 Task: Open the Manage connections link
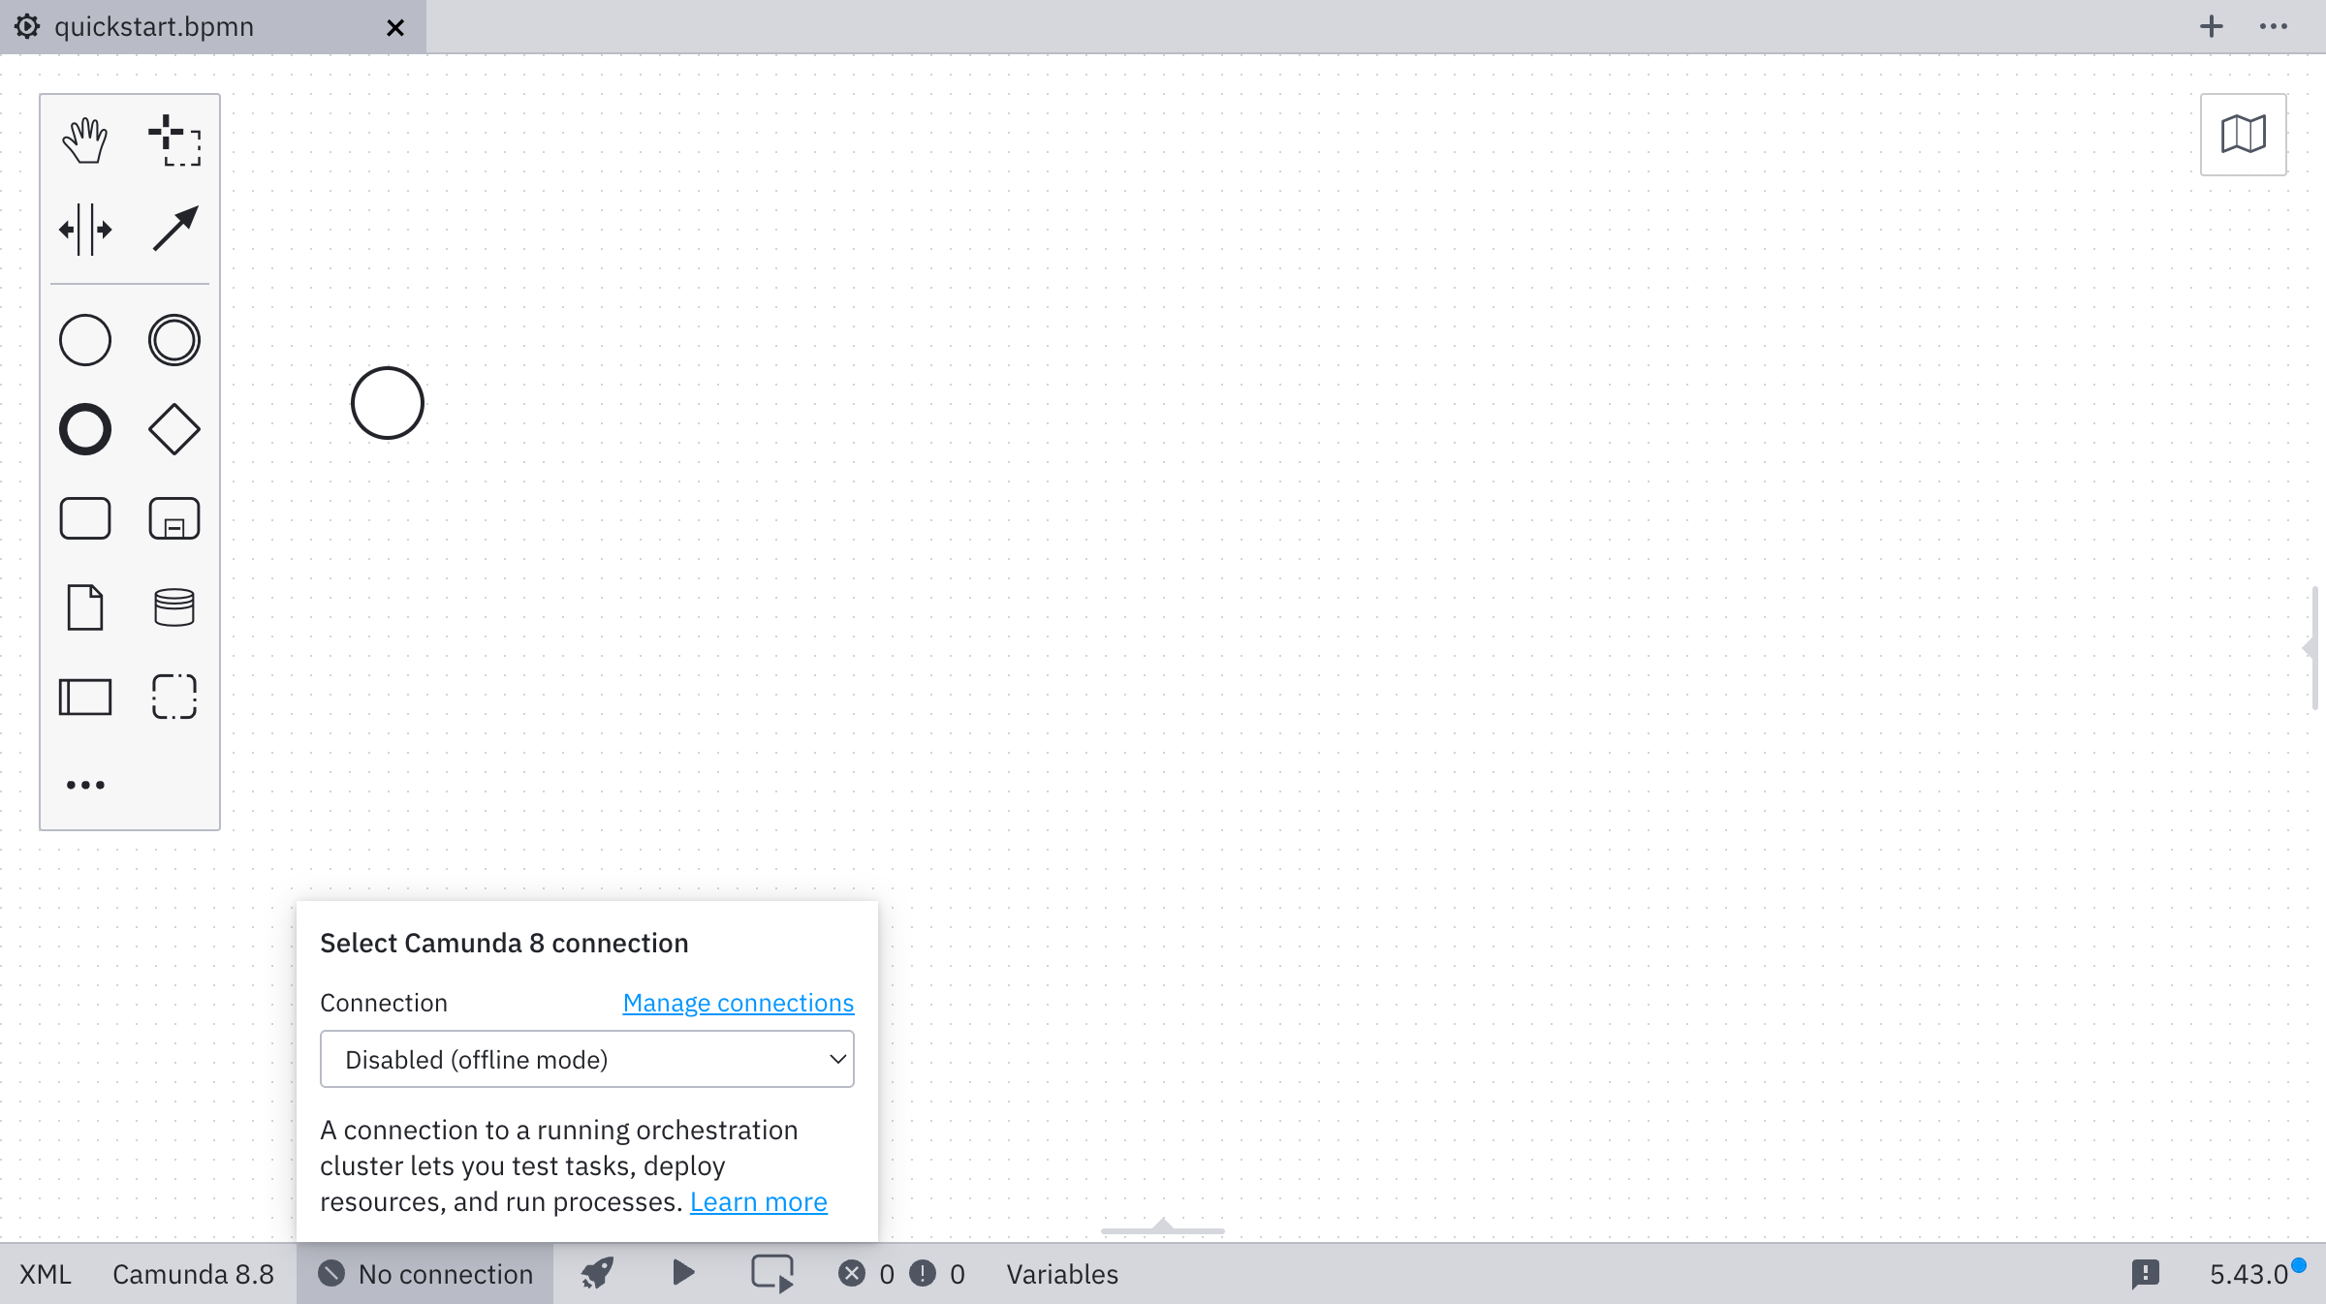(x=738, y=1003)
